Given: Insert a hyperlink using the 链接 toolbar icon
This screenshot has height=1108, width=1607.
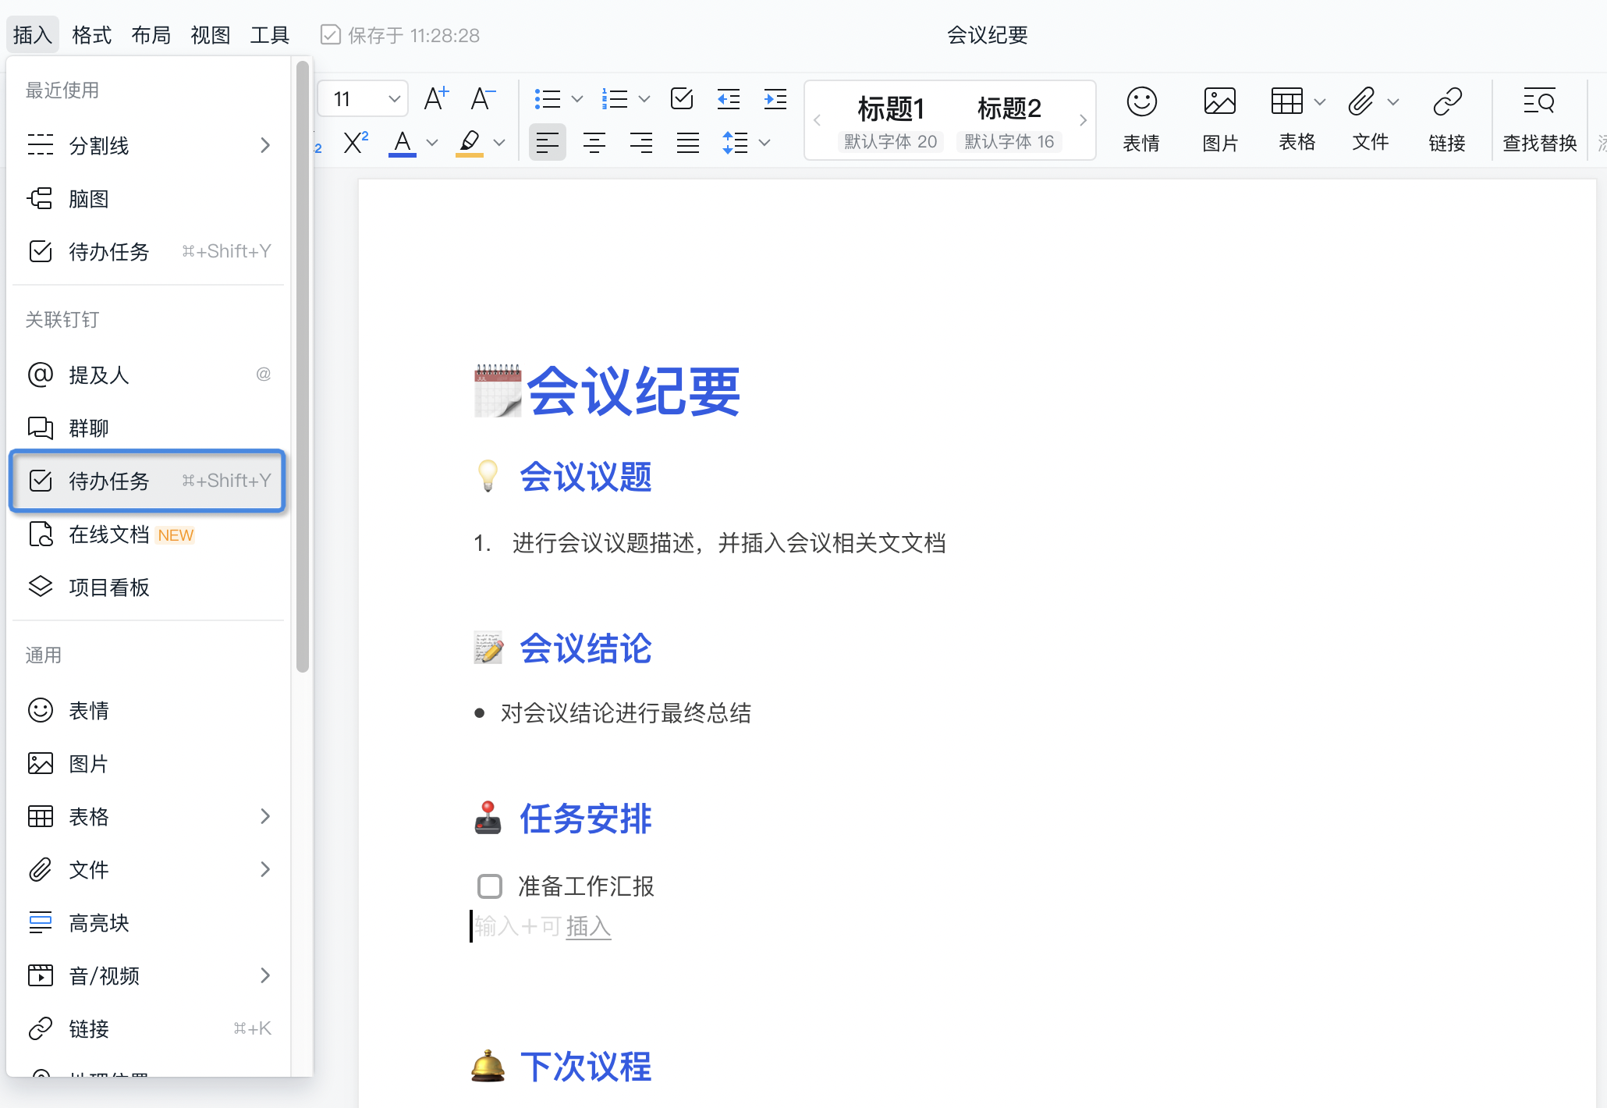Looking at the screenshot, I should tap(1447, 119).
